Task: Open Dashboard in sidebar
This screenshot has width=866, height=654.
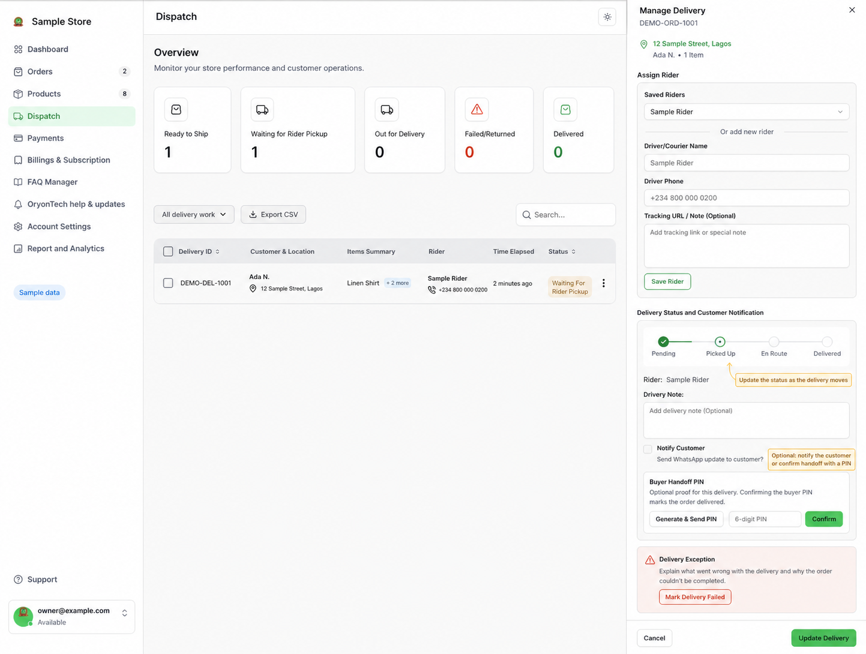Action: point(72,49)
